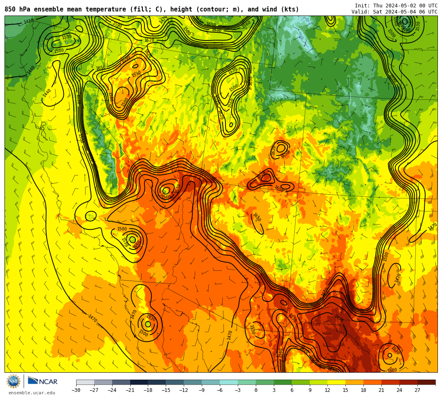Pick the dark navy swatch between −21 and −18
Screen dimensions: 442x398
(139, 382)
